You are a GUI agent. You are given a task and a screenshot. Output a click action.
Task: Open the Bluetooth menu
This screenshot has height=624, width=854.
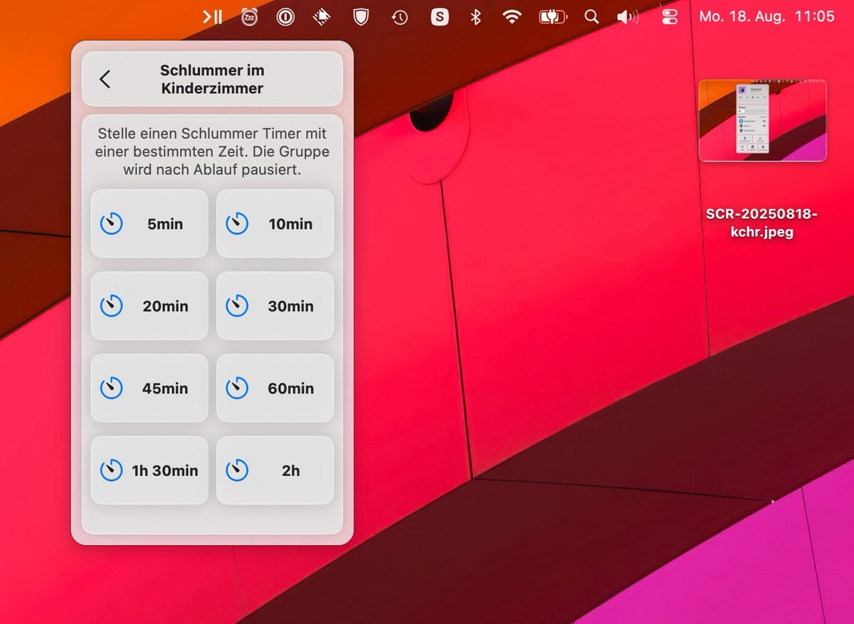click(476, 17)
